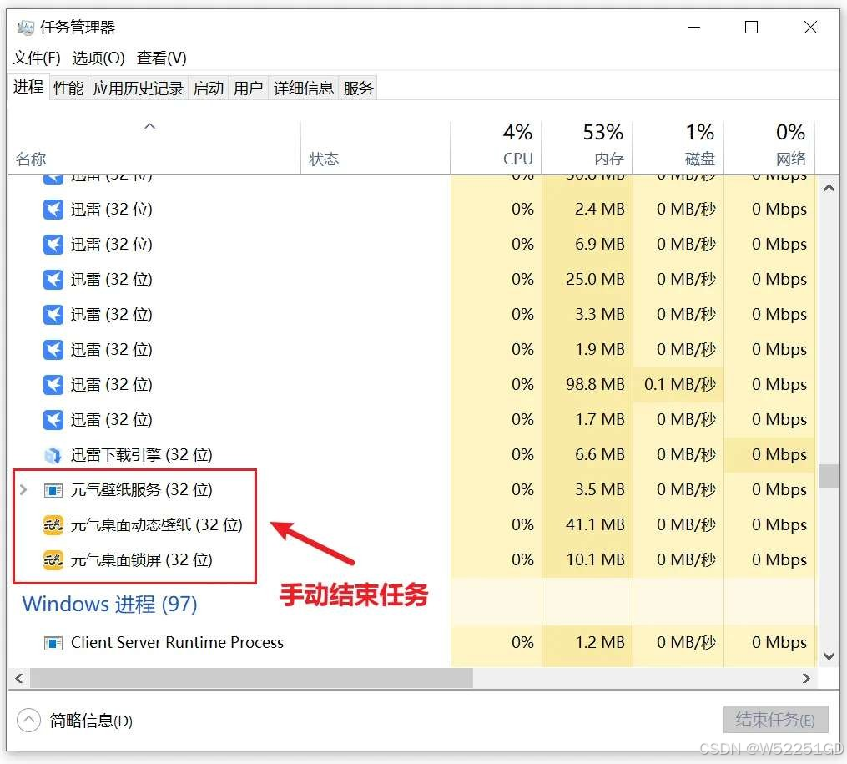Click the 元气桌面动态壁纸 process icon
The image size is (847, 764).
tap(53, 524)
